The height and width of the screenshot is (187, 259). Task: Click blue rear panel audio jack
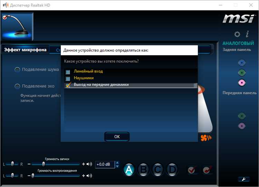click(x=242, y=63)
